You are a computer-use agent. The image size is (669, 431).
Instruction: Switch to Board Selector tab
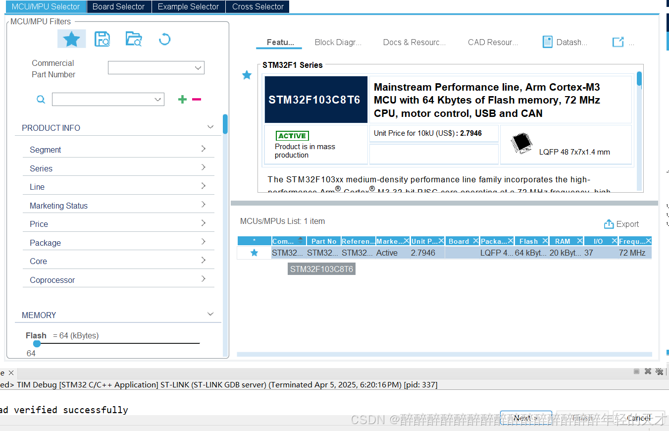pyautogui.click(x=119, y=6)
